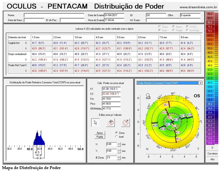Click Sagital Ant. cell 41.7 (9.3°)
The width and height of the screenshot is (219, 171).
pos(42,43)
